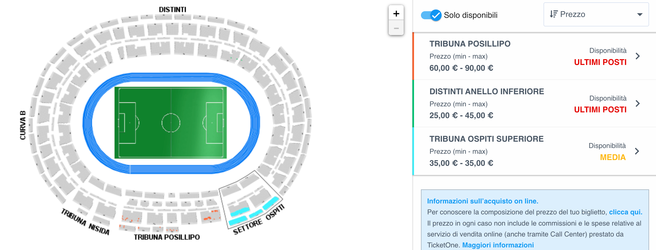Open the clicca qui link
Screen dimensions: 656x250
pyautogui.click(x=626, y=212)
